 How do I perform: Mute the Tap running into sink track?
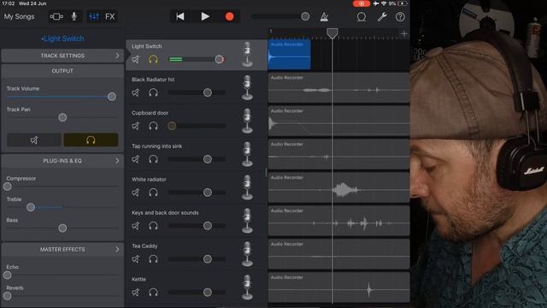pos(136,159)
